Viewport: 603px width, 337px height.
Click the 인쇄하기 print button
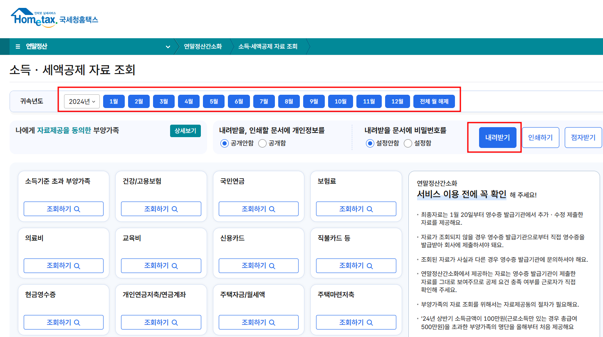click(541, 138)
